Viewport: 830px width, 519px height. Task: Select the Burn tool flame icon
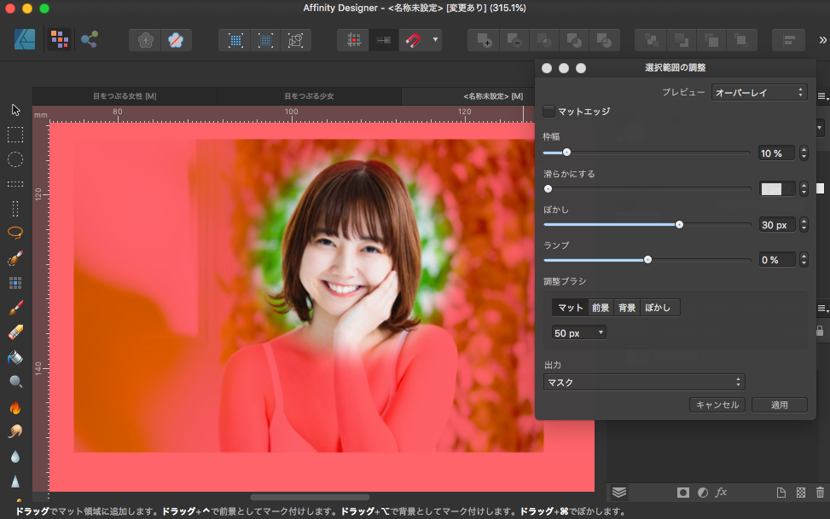[x=15, y=407]
